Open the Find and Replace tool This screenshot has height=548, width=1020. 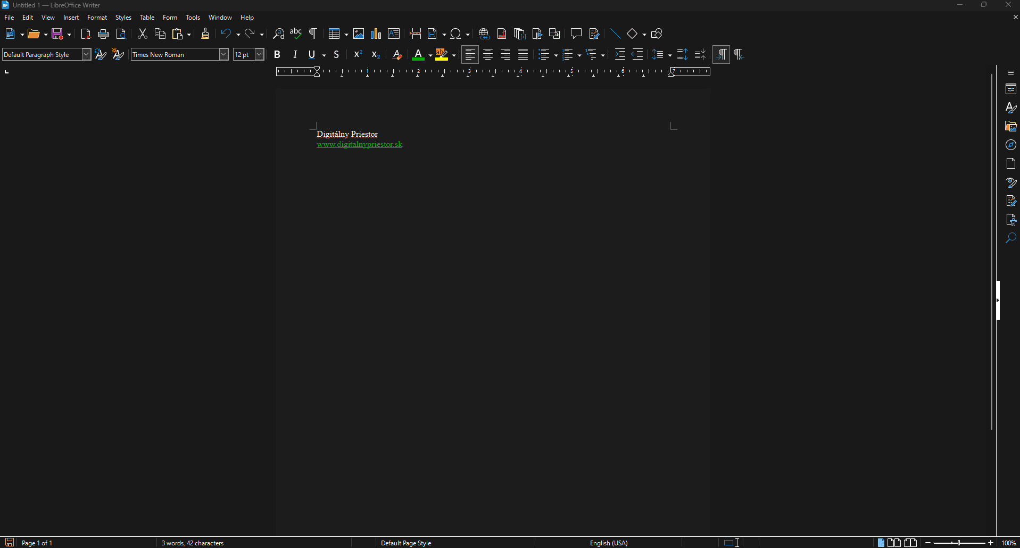tap(278, 34)
